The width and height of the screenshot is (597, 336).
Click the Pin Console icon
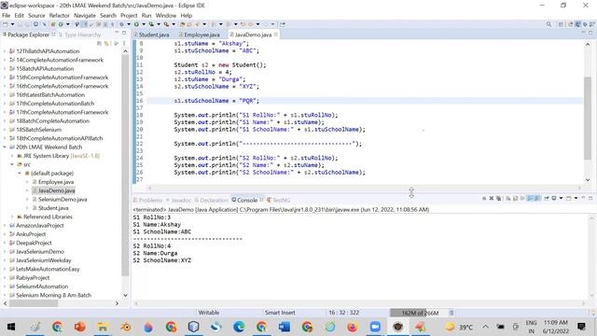click(547, 198)
